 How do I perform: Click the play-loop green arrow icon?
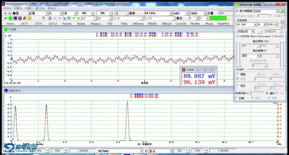pos(79,18)
